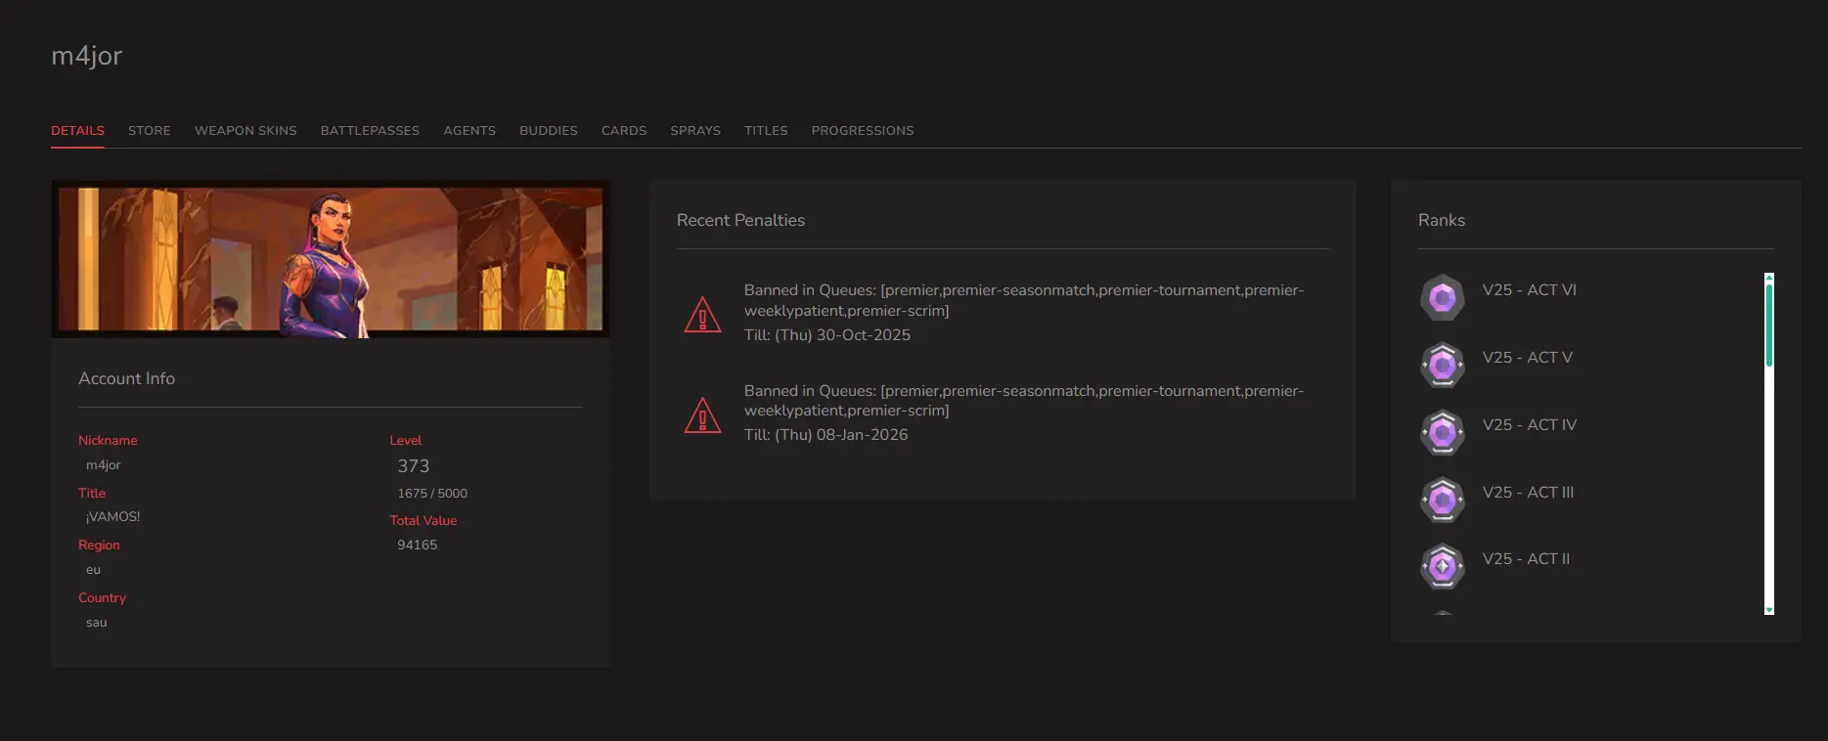Show the Sprays tab
1828x741 pixels.
coord(695,131)
